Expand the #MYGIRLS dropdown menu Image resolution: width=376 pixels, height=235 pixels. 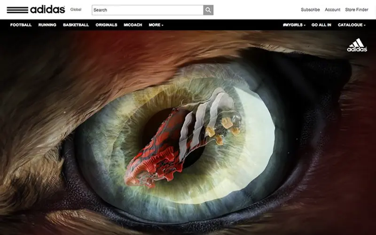click(294, 25)
